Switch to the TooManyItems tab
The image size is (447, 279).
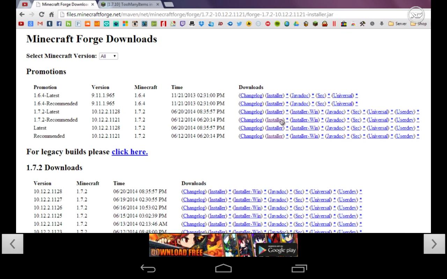click(x=129, y=5)
